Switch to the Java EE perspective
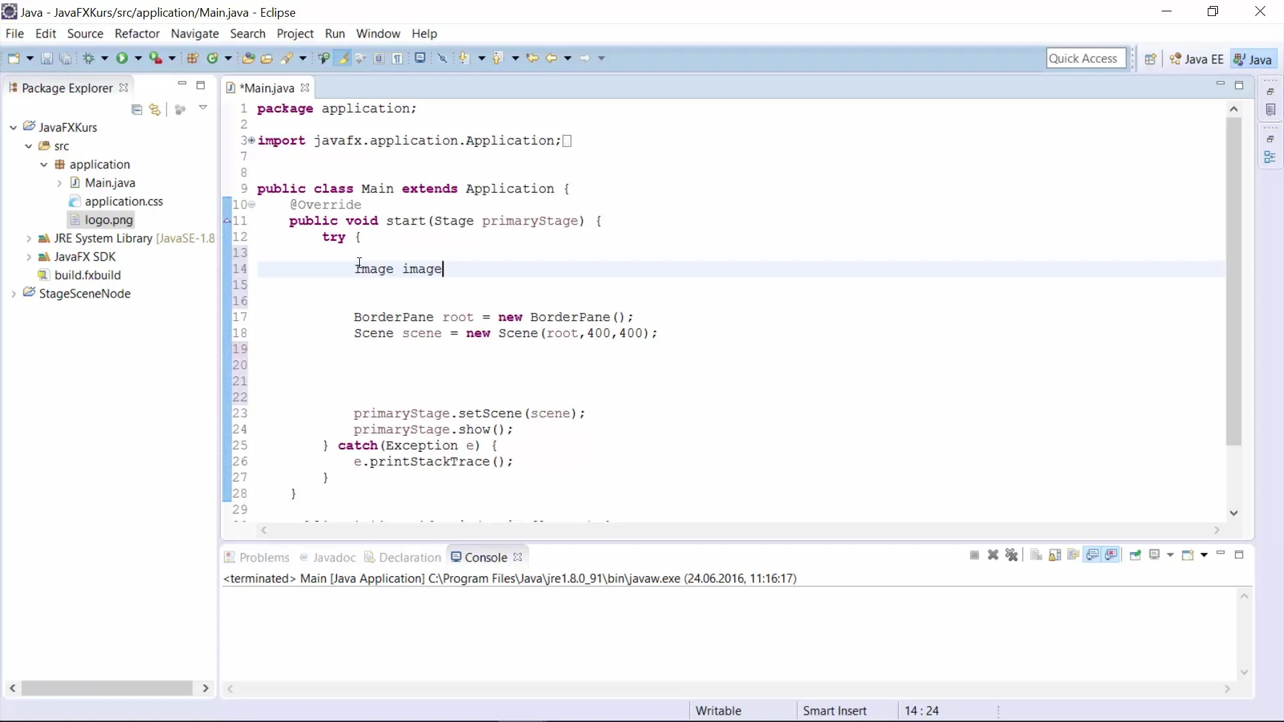The width and height of the screenshot is (1284, 722). click(x=1197, y=59)
